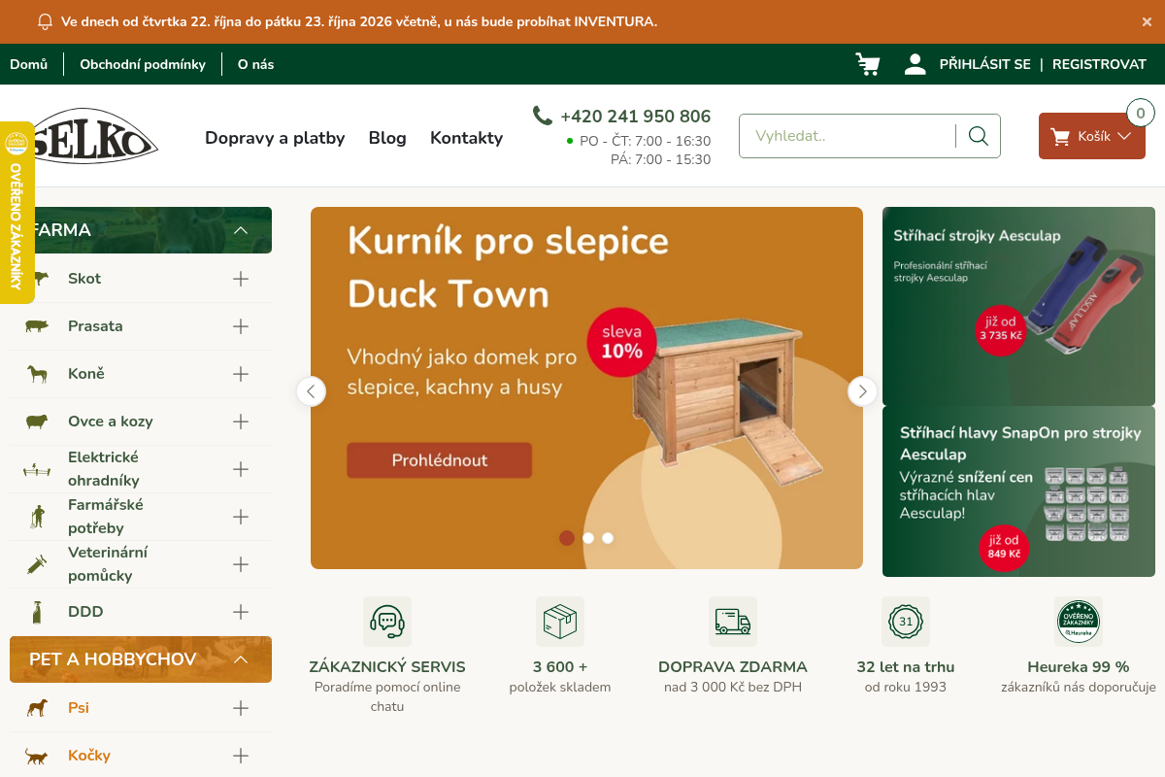Select the third carousel dot
The height and width of the screenshot is (777, 1165).
tap(608, 538)
